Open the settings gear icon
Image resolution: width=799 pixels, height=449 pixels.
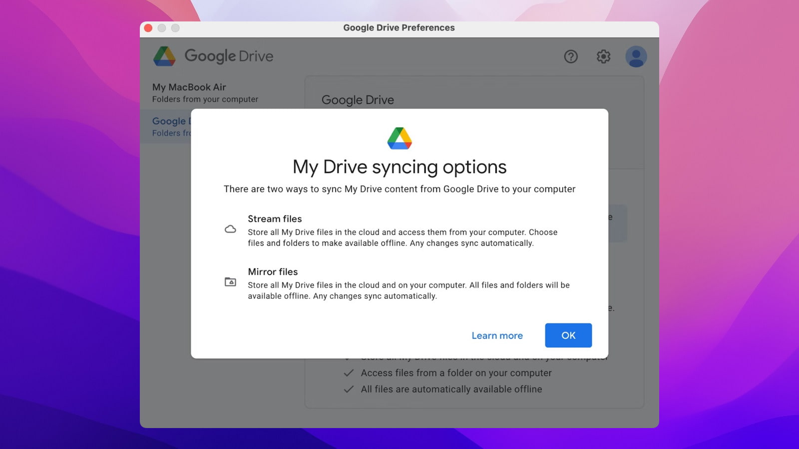click(x=603, y=56)
